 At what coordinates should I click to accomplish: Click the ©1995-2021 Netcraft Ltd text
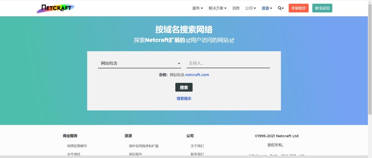(277, 136)
